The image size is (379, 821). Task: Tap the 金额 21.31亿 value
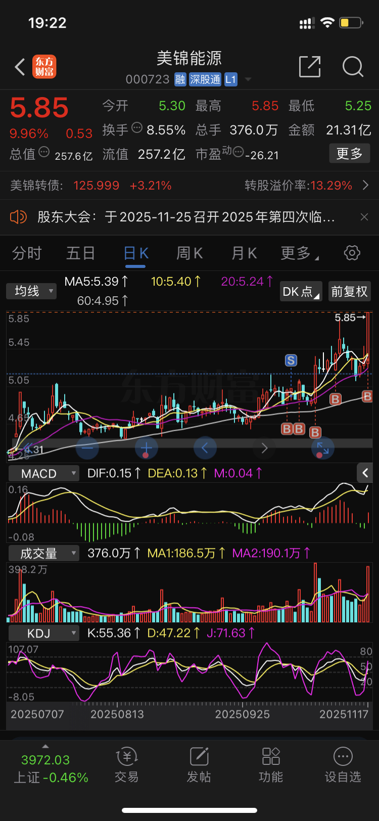pyautogui.click(x=349, y=130)
